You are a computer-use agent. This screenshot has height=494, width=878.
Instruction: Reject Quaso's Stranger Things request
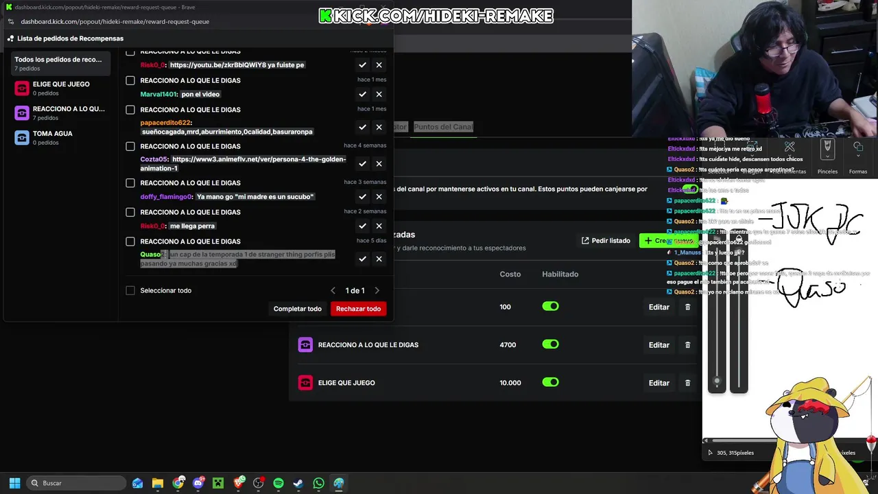pos(379,259)
